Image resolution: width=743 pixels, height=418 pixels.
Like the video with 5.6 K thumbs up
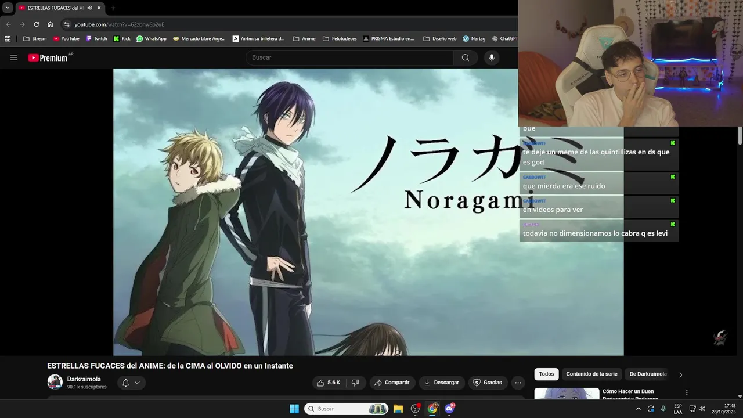pos(329,383)
